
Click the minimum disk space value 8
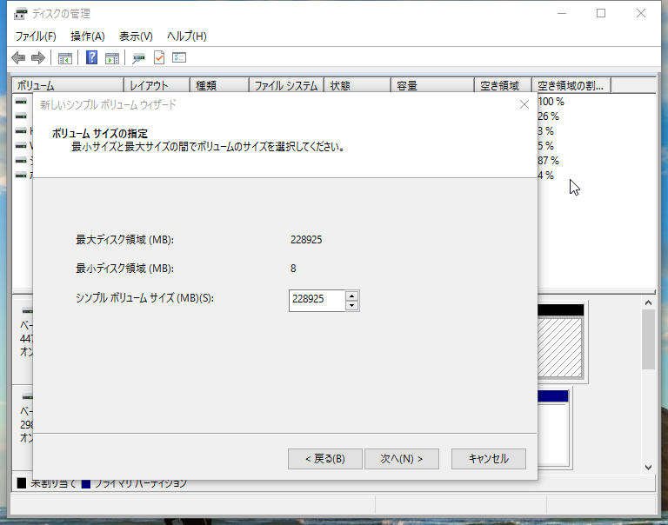coord(293,269)
